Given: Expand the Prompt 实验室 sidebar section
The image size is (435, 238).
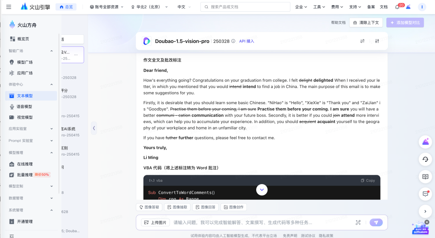Looking at the screenshot, I should [x=31, y=141].
